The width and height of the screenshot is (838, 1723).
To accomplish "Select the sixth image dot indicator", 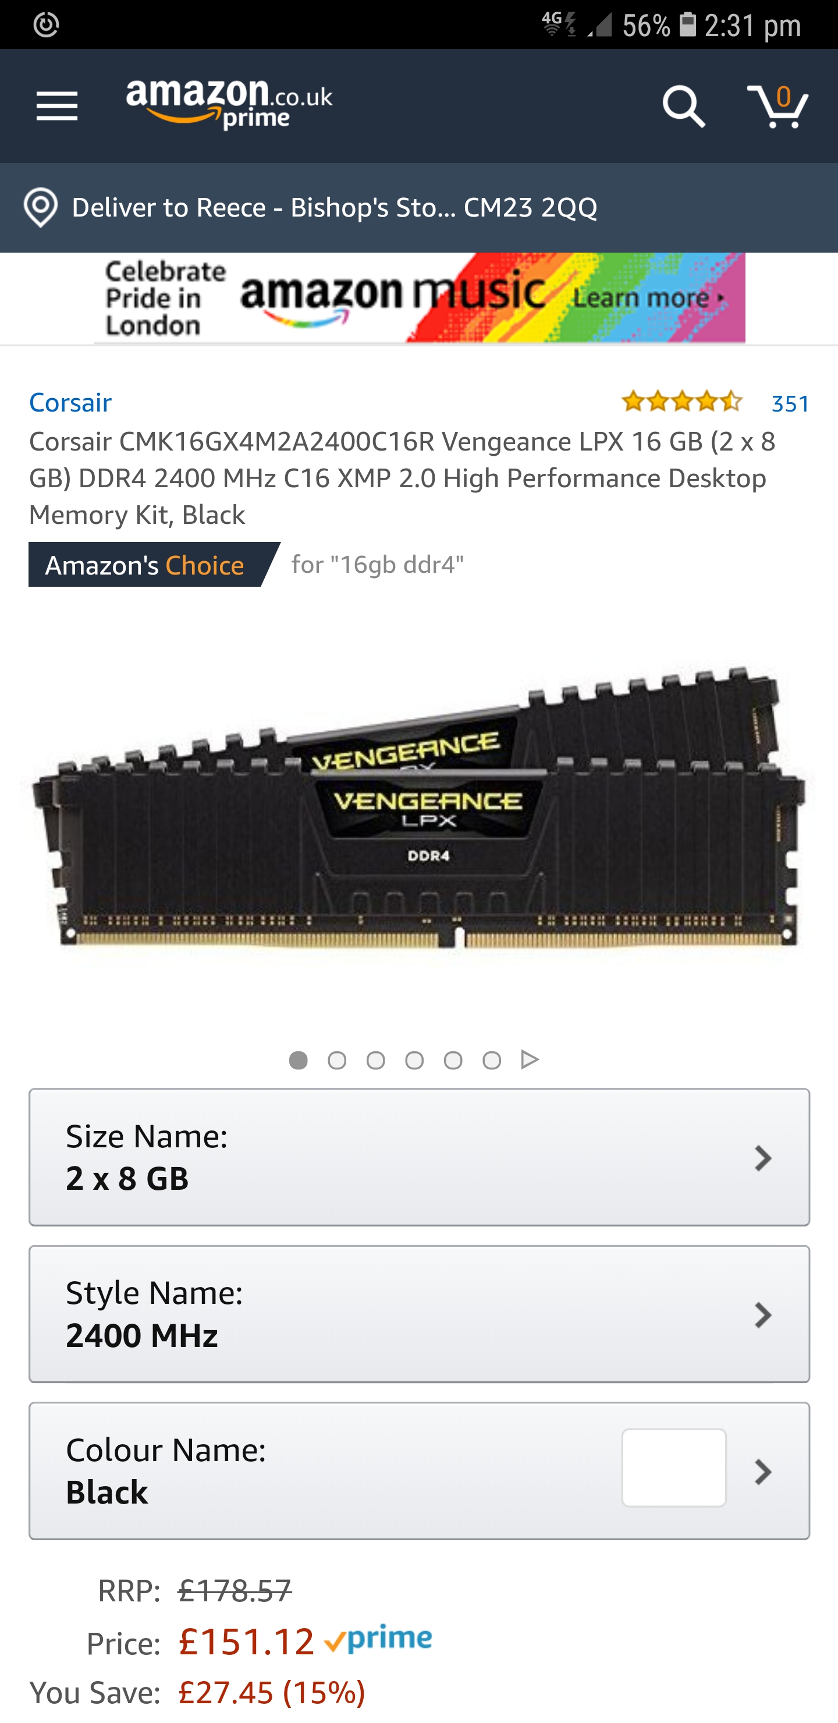I will (x=492, y=1060).
